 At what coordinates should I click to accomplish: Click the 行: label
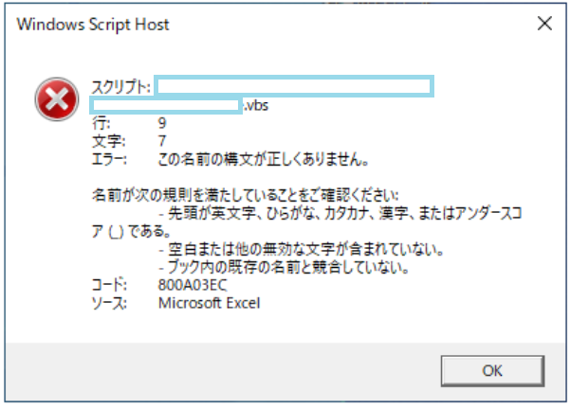point(101,123)
